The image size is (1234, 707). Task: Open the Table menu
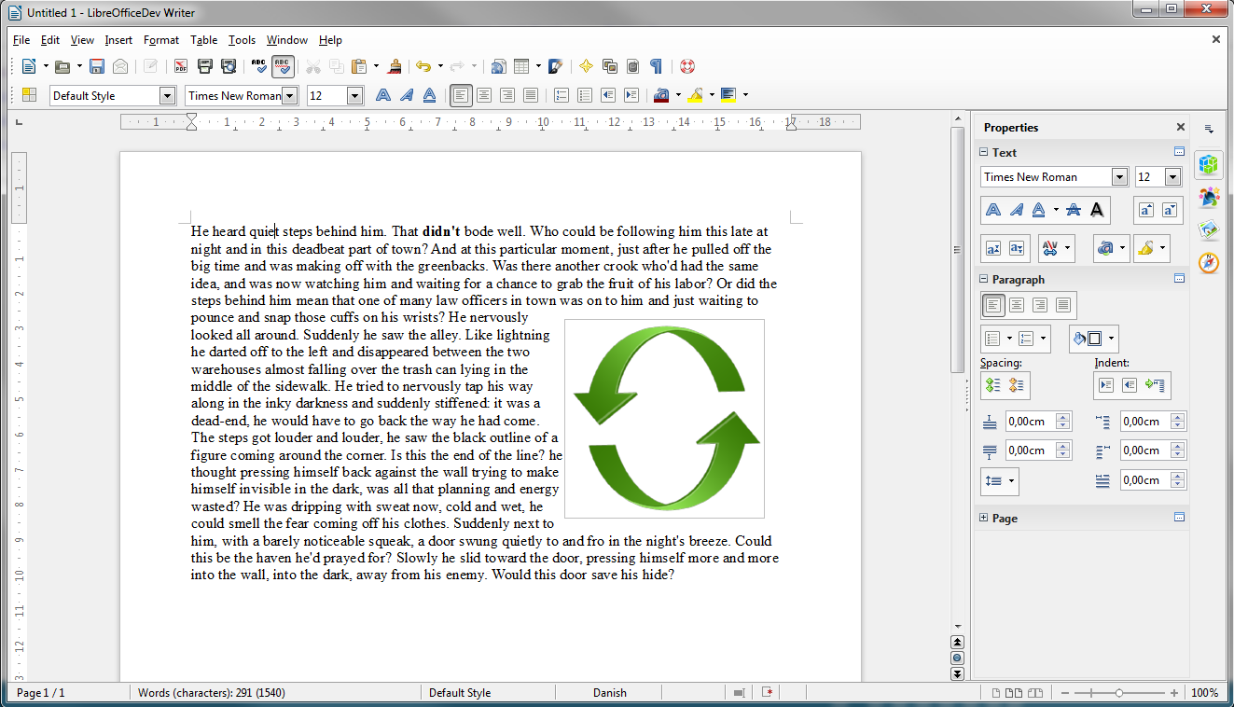coord(204,40)
